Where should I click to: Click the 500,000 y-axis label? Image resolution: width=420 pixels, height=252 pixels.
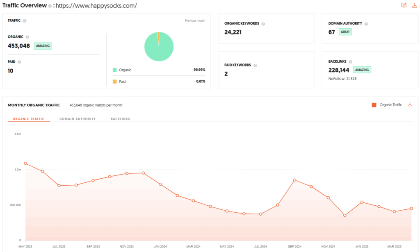coord(16,205)
